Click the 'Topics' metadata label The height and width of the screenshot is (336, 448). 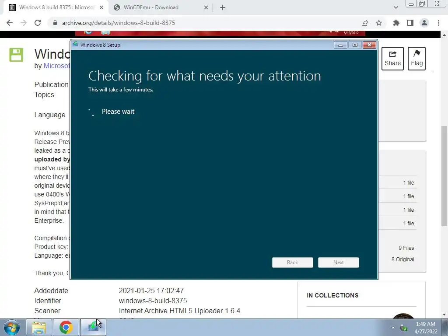pyautogui.click(x=44, y=94)
